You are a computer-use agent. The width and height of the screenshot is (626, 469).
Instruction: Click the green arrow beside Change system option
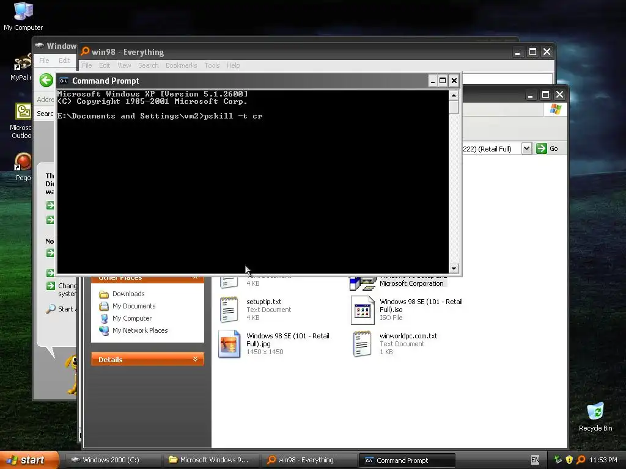pyautogui.click(x=50, y=286)
